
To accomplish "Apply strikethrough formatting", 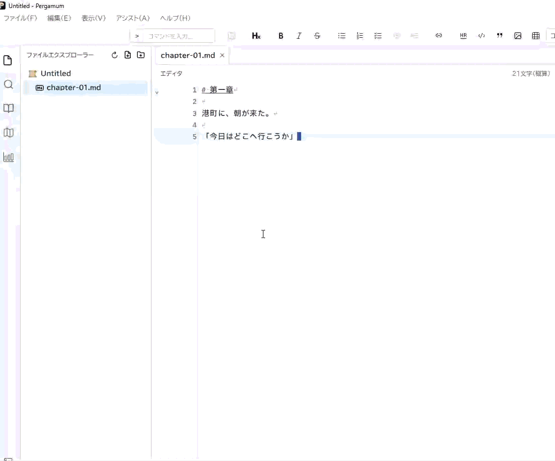I will (x=317, y=36).
